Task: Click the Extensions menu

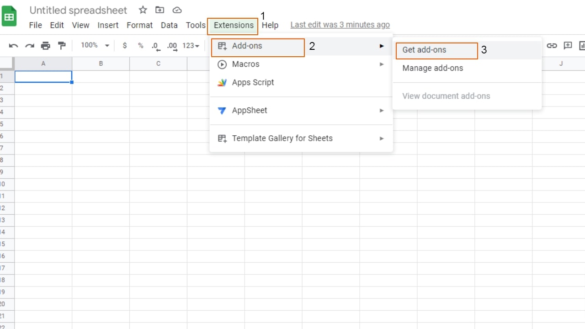Action: click(x=234, y=25)
